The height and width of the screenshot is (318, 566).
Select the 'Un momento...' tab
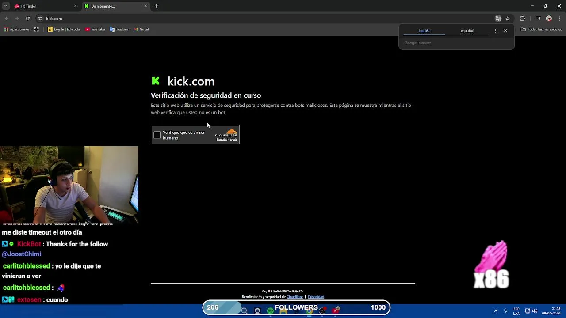coord(116,6)
